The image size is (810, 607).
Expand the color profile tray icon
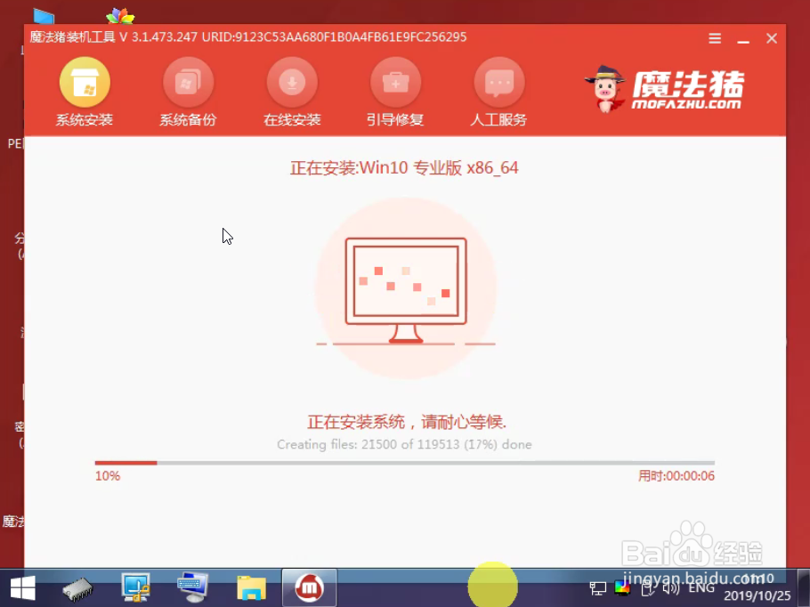pos(620,589)
